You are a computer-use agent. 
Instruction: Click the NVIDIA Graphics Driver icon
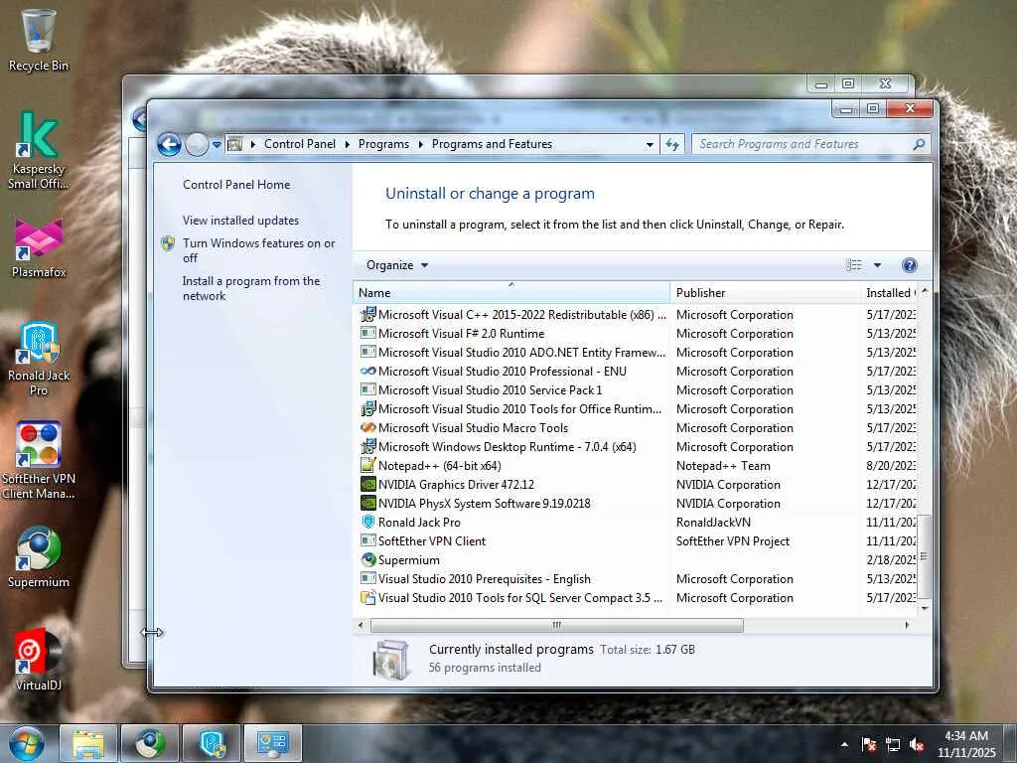click(367, 484)
